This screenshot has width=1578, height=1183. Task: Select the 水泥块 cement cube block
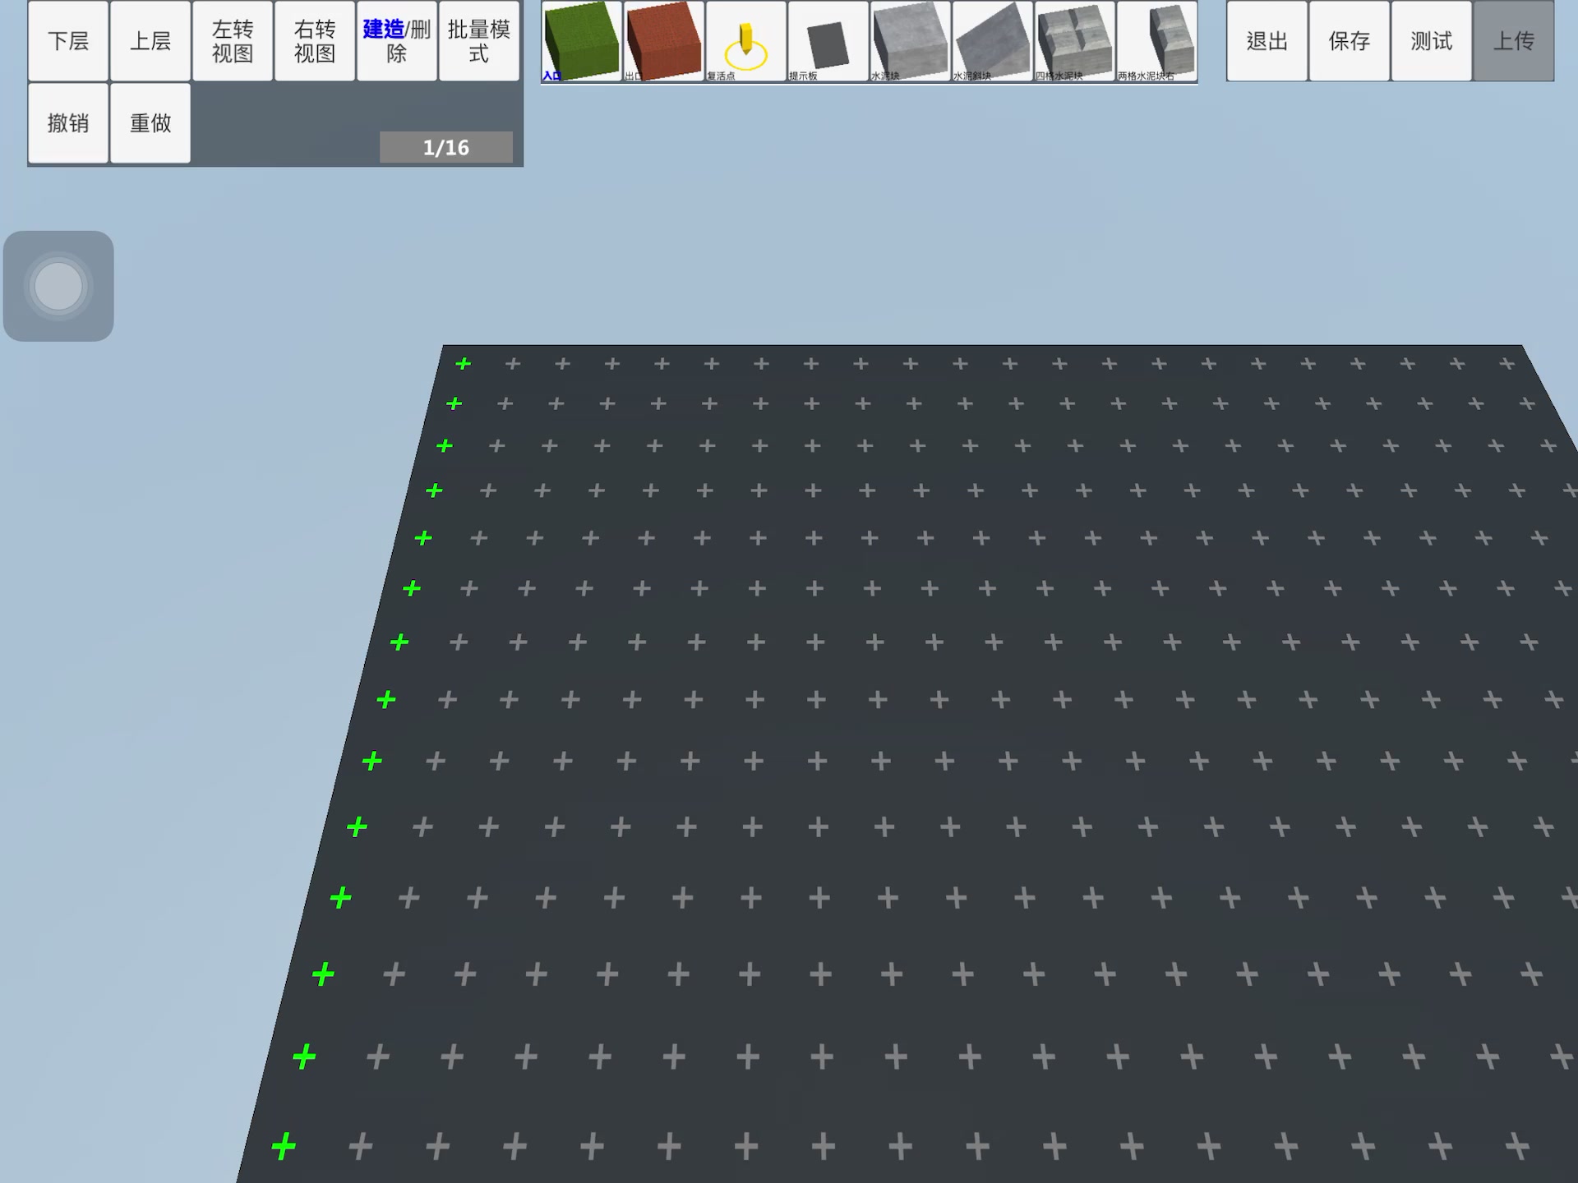(x=910, y=41)
